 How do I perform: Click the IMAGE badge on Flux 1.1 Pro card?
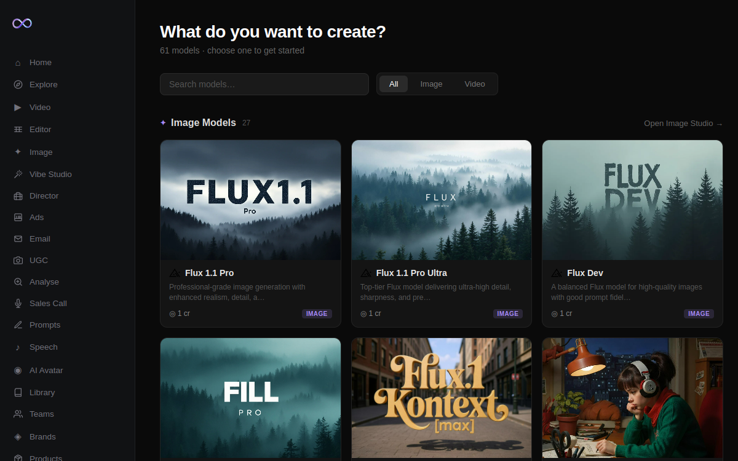tap(317, 313)
